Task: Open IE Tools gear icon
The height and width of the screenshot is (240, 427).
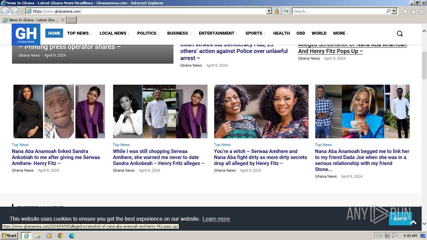Action: [x=422, y=12]
